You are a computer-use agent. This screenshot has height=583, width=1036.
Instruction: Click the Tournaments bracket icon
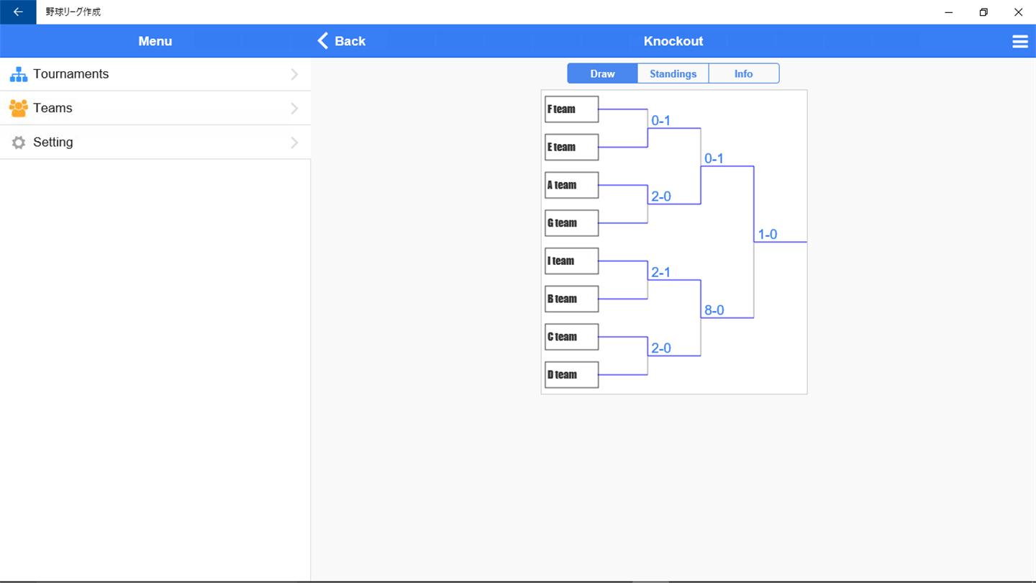coord(19,74)
